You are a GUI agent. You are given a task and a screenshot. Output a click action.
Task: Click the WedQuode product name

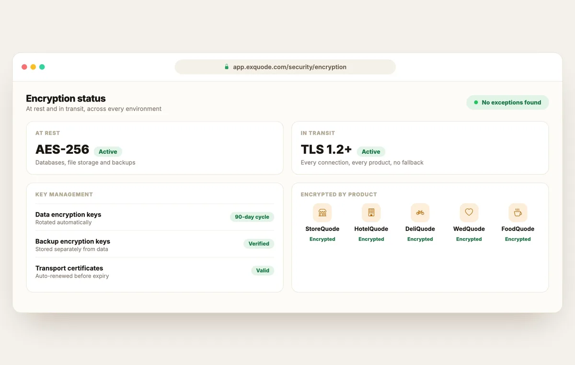point(469,229)
